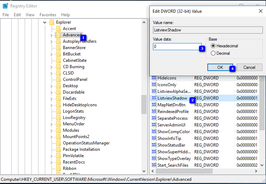Screen dimensions: 266x184
Task: Select the OperationStatusManager key
Action: pyautogui.click(x=86, y=143)
